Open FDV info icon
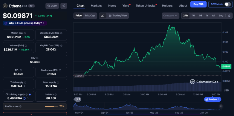 (x=37, y=58)
